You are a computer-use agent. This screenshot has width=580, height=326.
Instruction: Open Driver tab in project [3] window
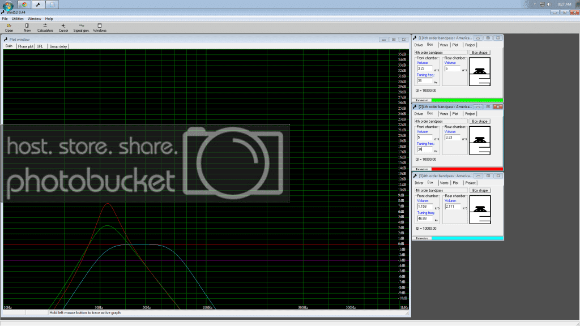[419, 183]
